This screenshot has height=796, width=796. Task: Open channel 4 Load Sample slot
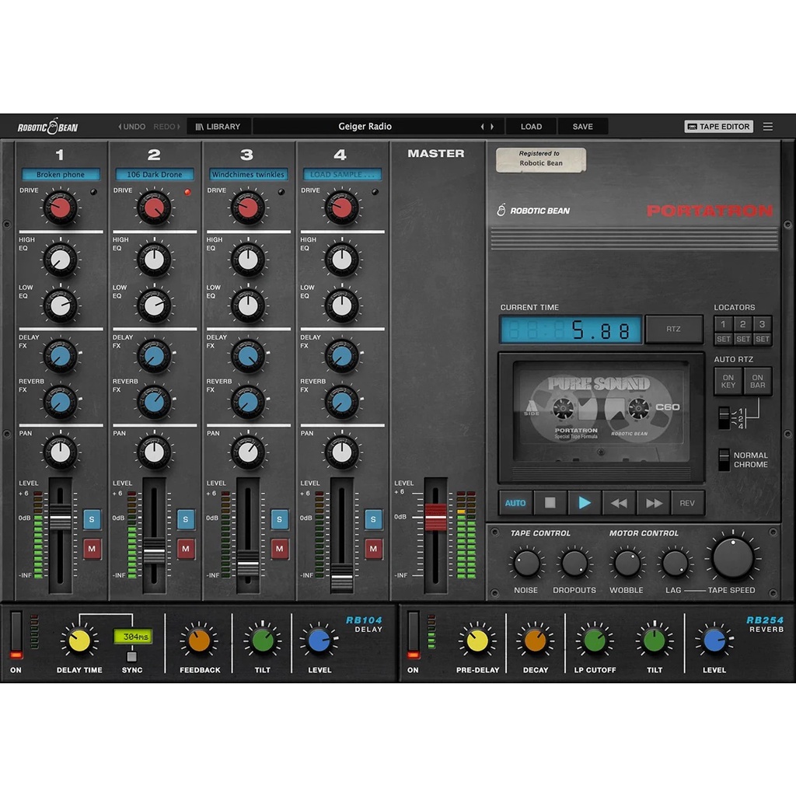click(342, 175)
